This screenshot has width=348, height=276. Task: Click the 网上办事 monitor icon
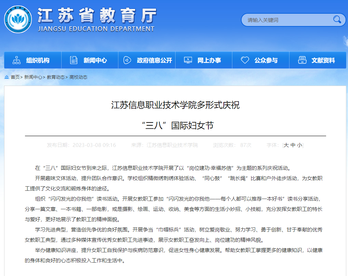pyautogui.click(x=188, y=60)
